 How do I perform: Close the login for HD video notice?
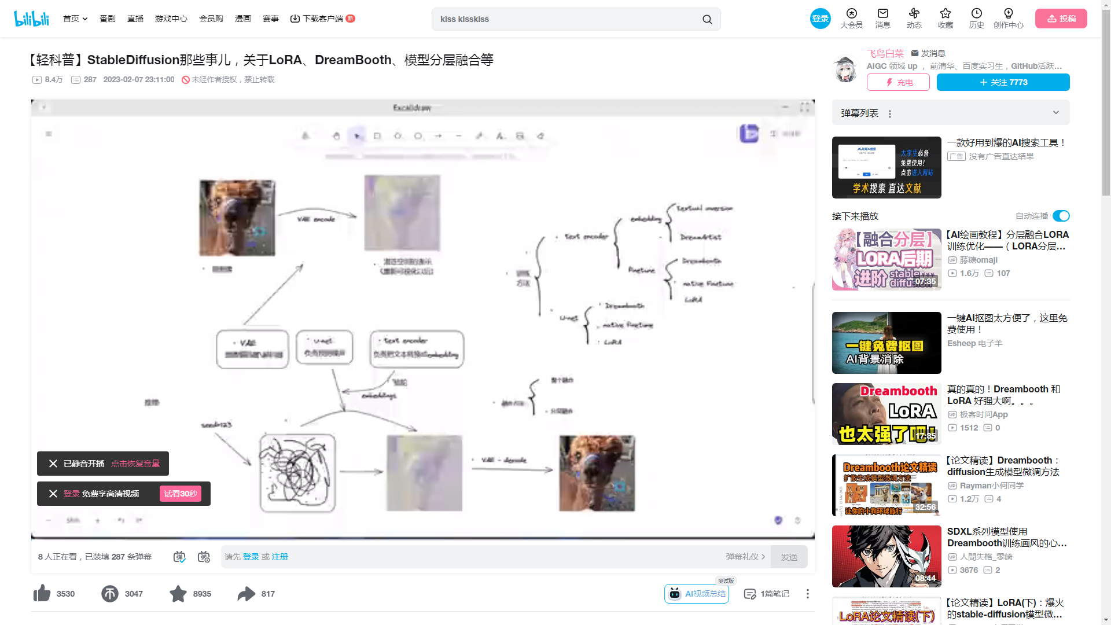pyautogui.click(x=53, y=494)
